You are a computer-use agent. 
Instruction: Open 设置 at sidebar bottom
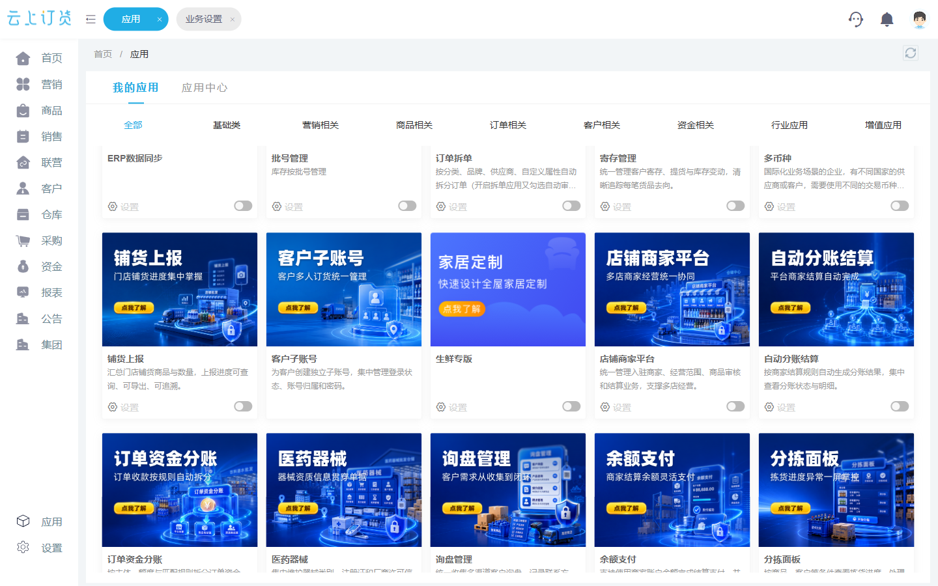click(x=39, y=548)
